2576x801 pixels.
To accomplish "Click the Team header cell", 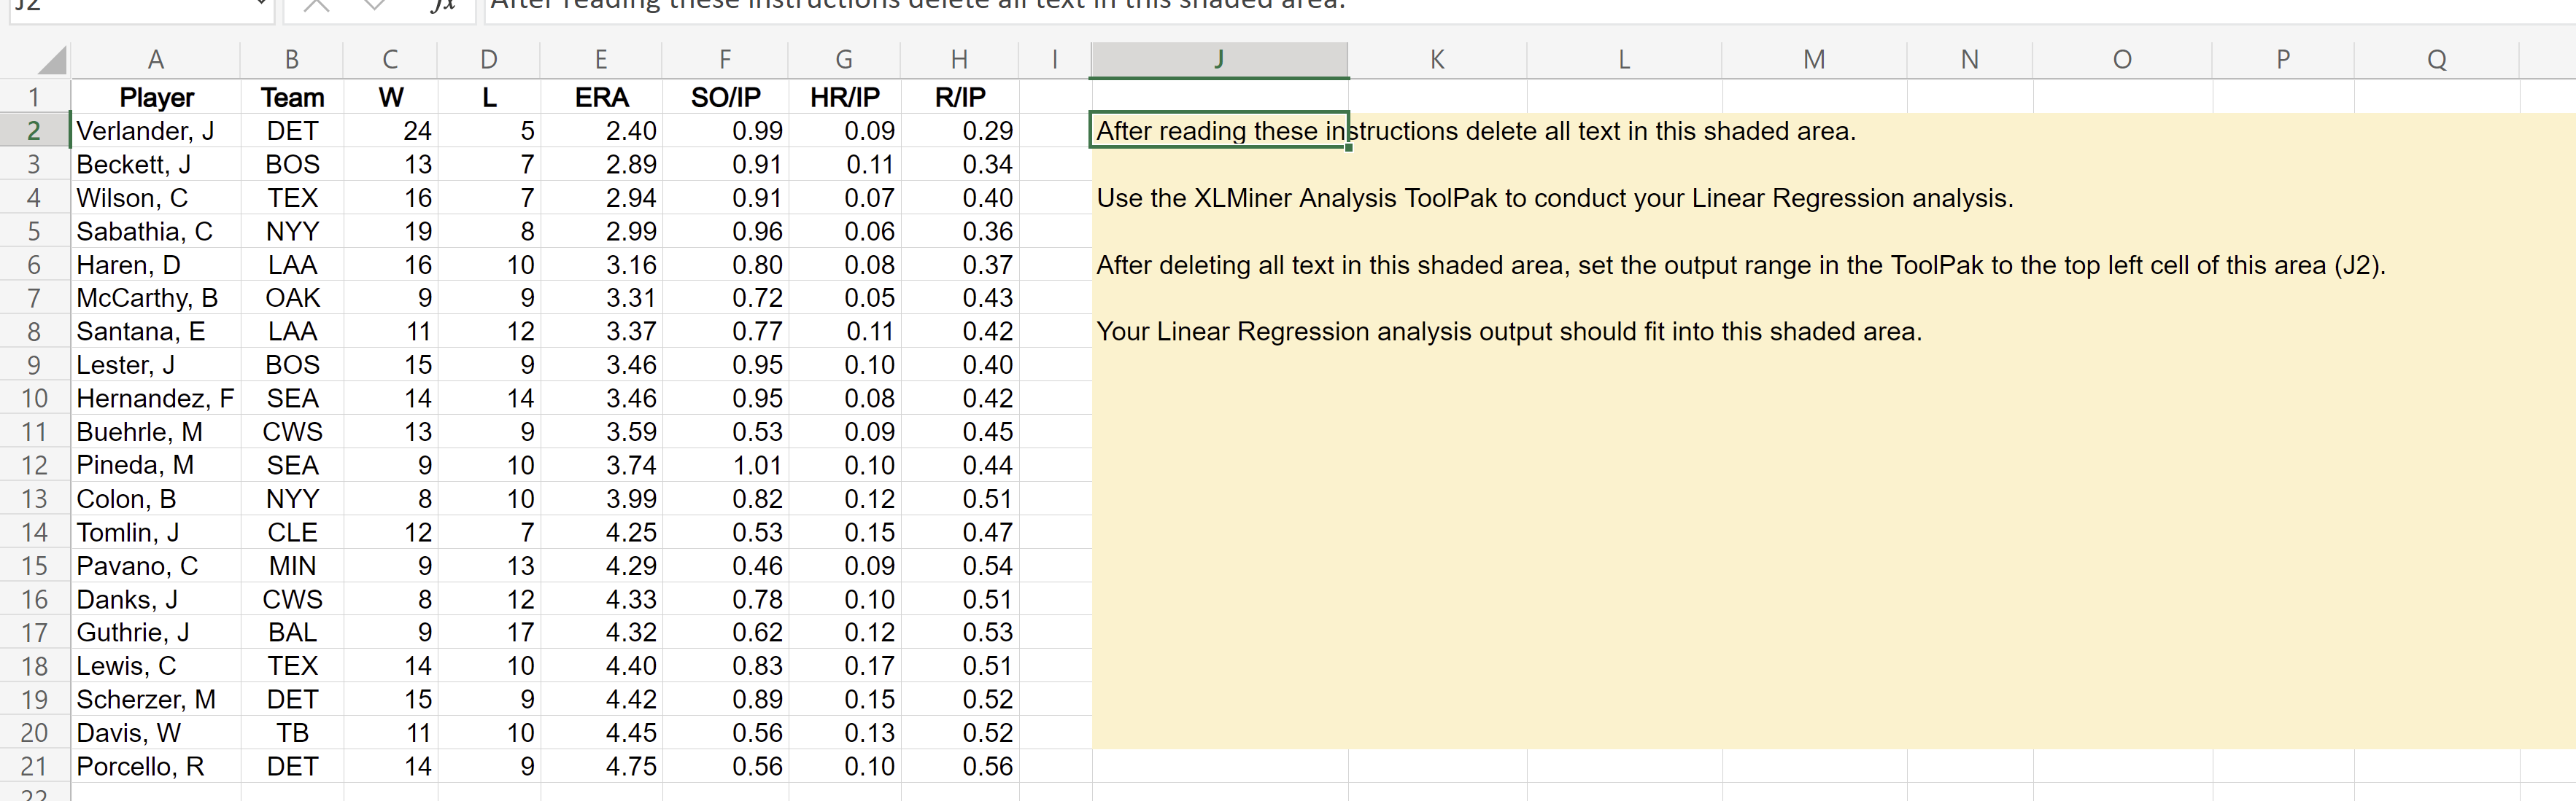I will pos(292,98).
